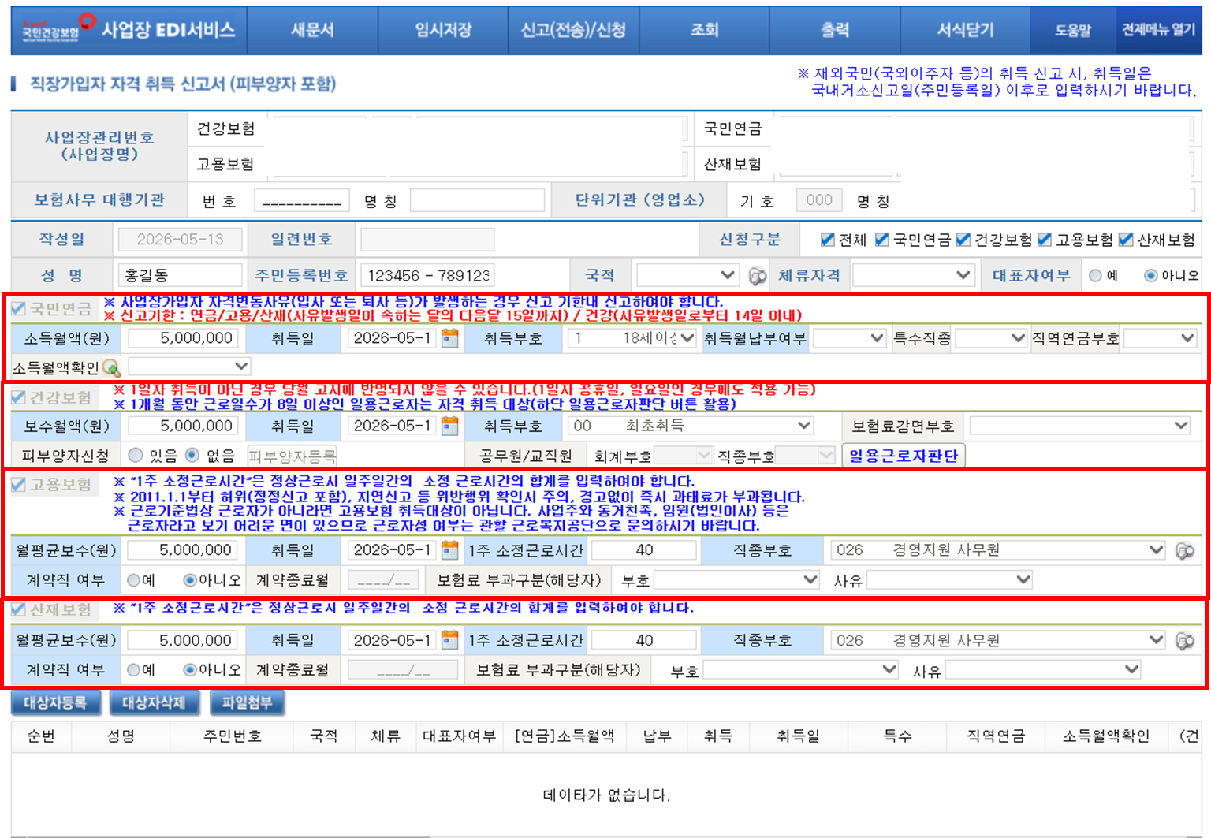Open the 취득월납부여부 dropdown
The image size is (1211, 838).
pos(850,338)
